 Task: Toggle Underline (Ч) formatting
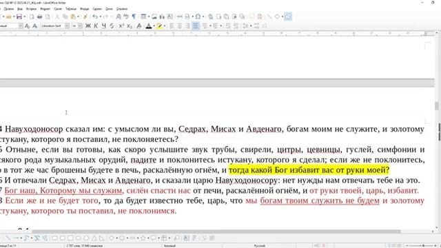[104, 26]
